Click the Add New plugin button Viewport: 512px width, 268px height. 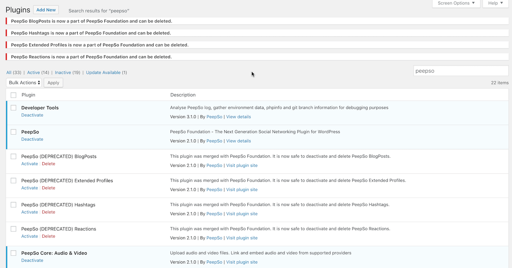pos(46,10)
